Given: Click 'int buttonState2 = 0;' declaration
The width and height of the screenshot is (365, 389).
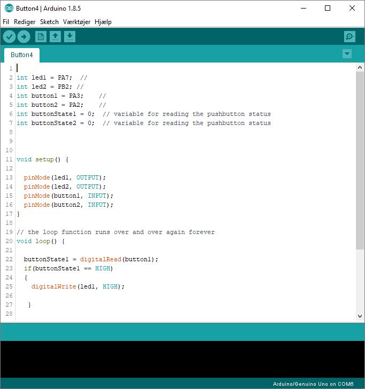Looking at the screenshot, I should point(56,123).
